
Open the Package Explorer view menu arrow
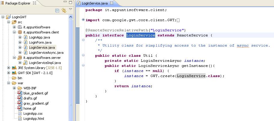tap(71, 9)
